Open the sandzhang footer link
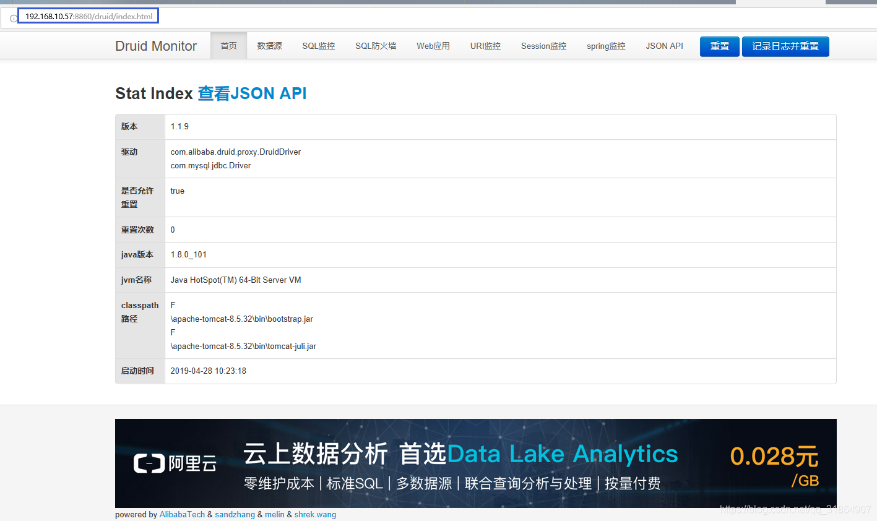 click(x=235, y=514)
